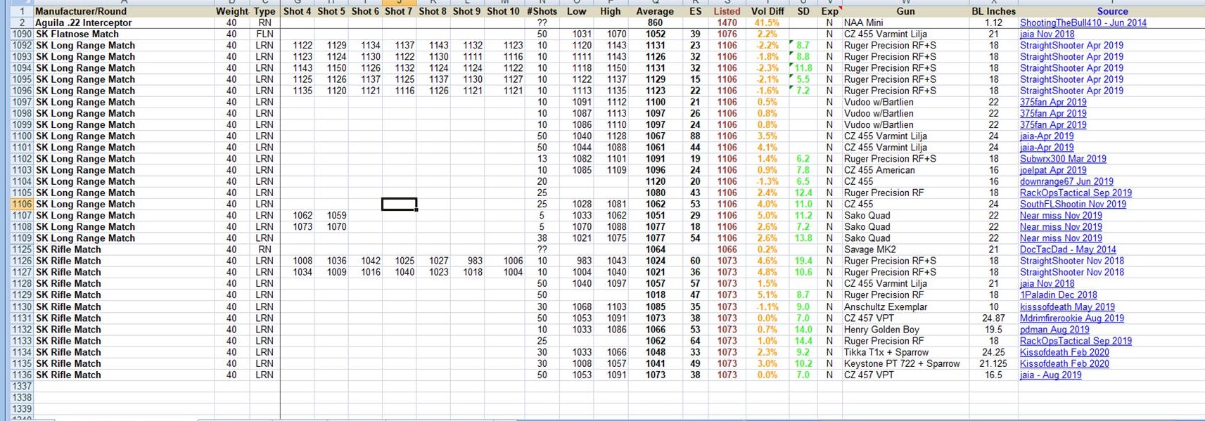The image size is (1205, 421).
Task: Click the BL Inches header cell
Action: (993, 11)
